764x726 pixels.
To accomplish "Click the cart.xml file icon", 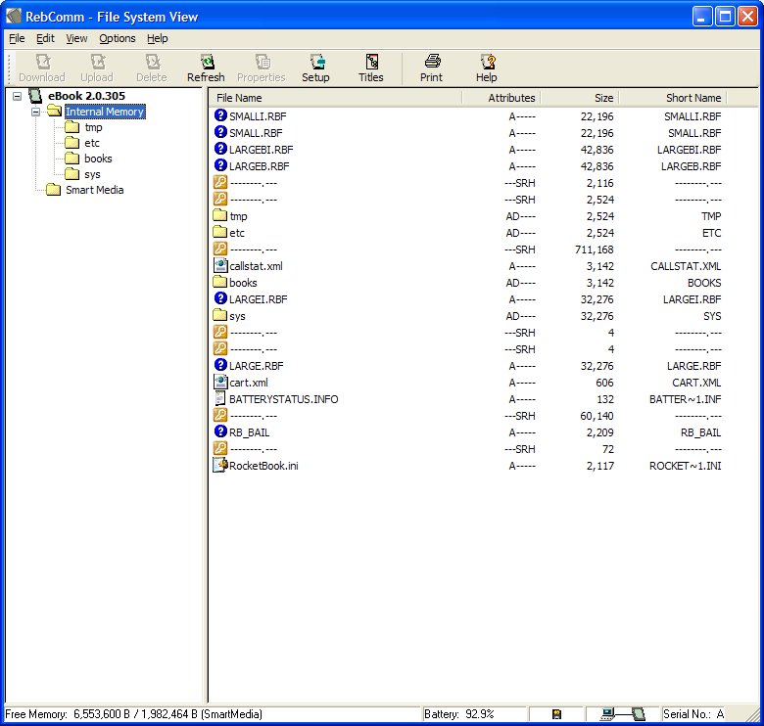I will point(220,382).
